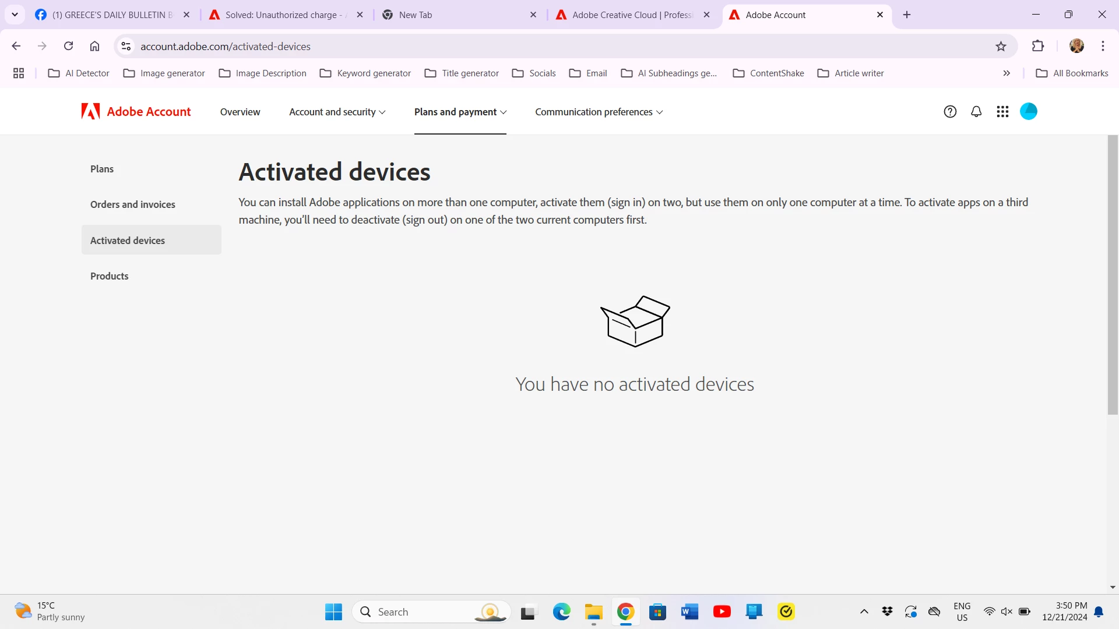This screenshot has height=629, width=1119.
Task: Switch to the Adobe Creative Cloud tab
Action: (634, 15)
